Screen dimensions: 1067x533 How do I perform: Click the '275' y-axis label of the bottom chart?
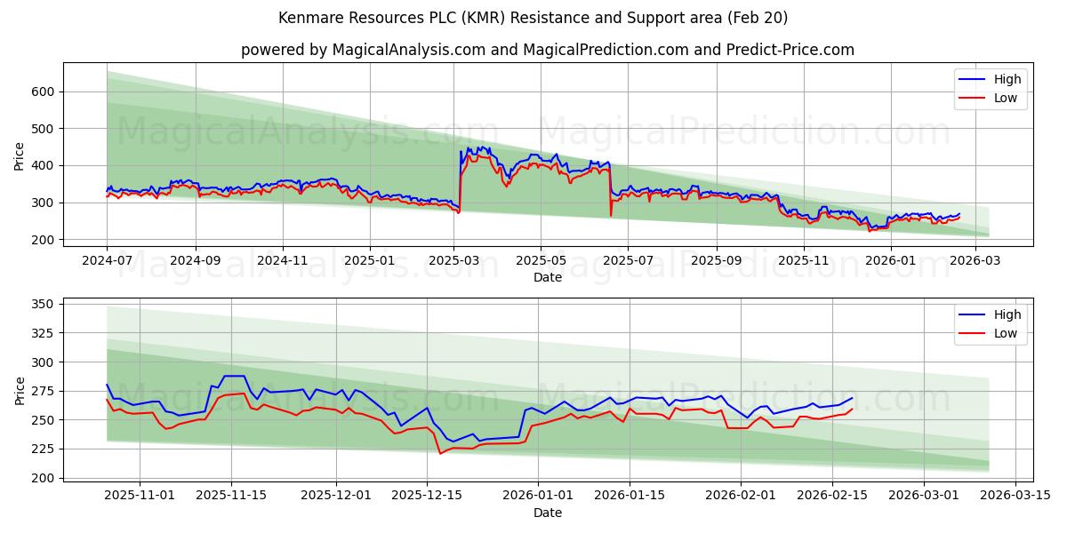pyautogui.click(x=44, y=391)
